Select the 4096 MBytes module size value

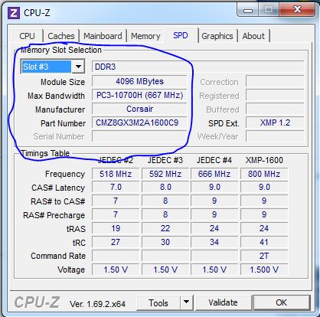point(139,81)
